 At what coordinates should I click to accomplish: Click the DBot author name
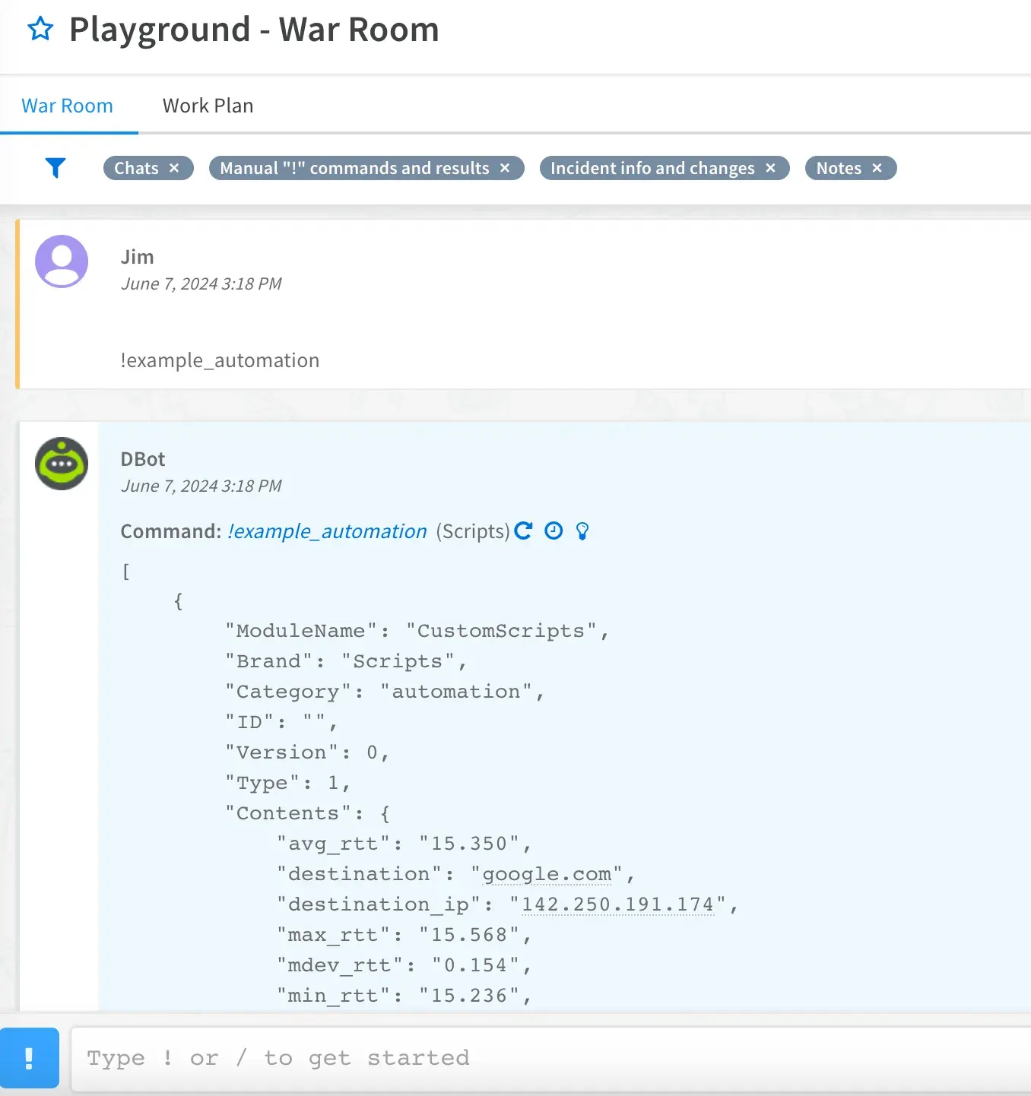[143, 459]
